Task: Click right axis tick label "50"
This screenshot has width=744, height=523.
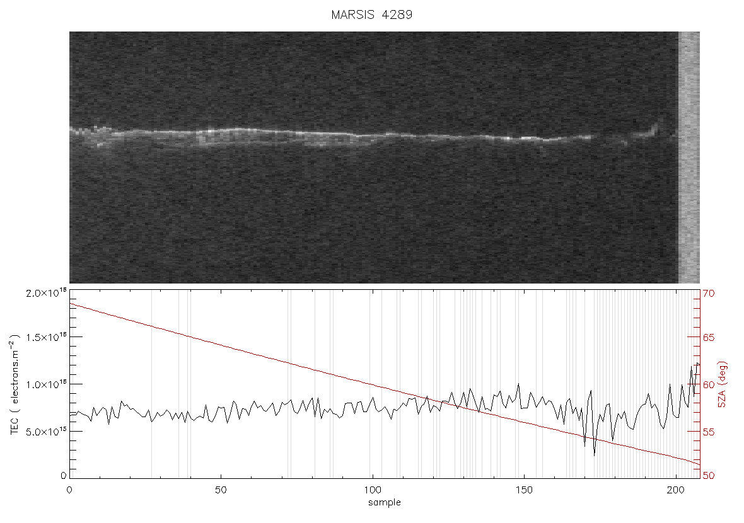Action: click(709, 475)
